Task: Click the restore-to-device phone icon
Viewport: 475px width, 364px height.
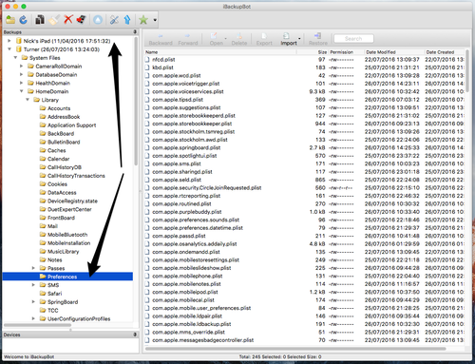Action: pos(82,20)
